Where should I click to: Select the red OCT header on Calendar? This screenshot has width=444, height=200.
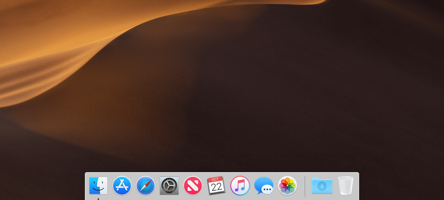click(x=215, y=179)
